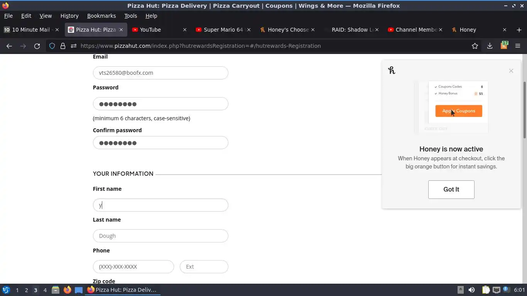Image resolution: width=527 pixels, height=296 pixels.
Task: Focus the Password field
Action: click(160, 104)
